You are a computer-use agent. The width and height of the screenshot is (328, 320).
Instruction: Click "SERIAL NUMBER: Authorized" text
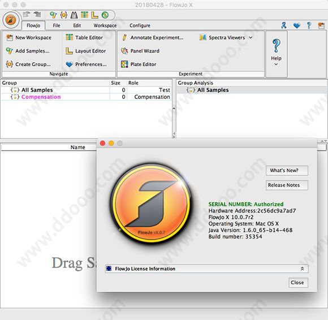[246, 204]
